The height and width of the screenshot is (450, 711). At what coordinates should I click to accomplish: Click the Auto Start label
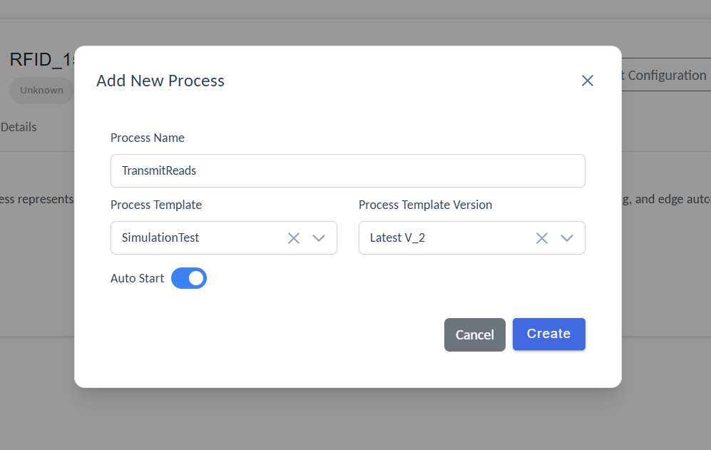[x=137, y=278]
